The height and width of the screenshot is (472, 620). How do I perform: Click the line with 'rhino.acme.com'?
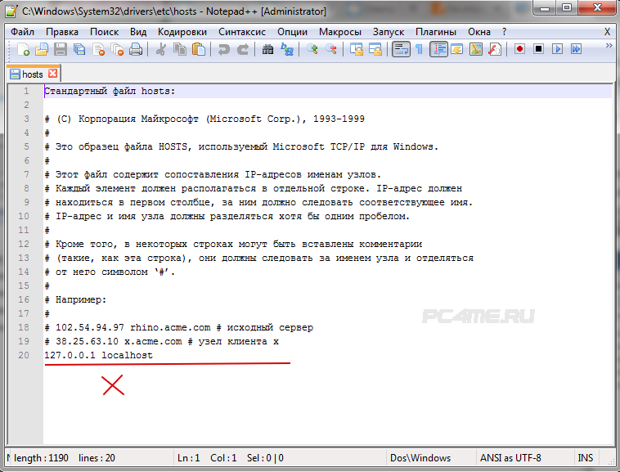tap(179, 327)
